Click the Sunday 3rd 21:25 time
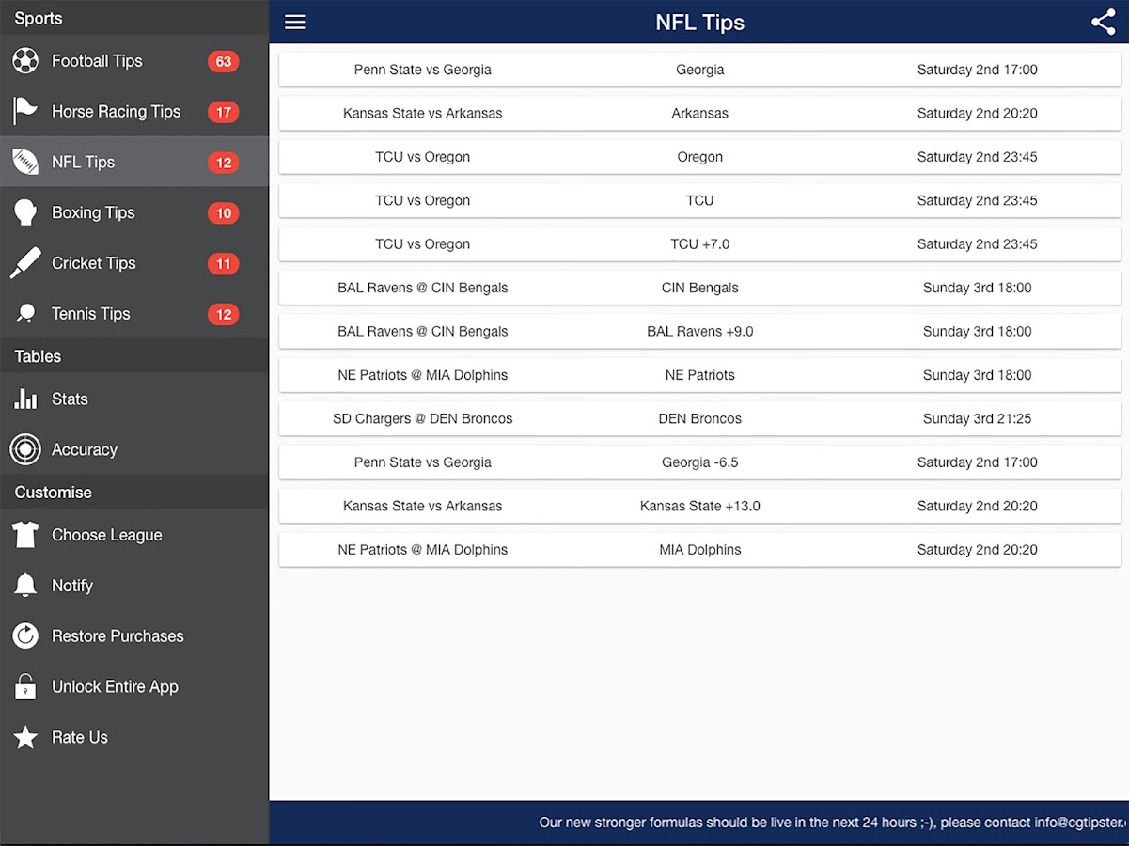 coord(978,418)
